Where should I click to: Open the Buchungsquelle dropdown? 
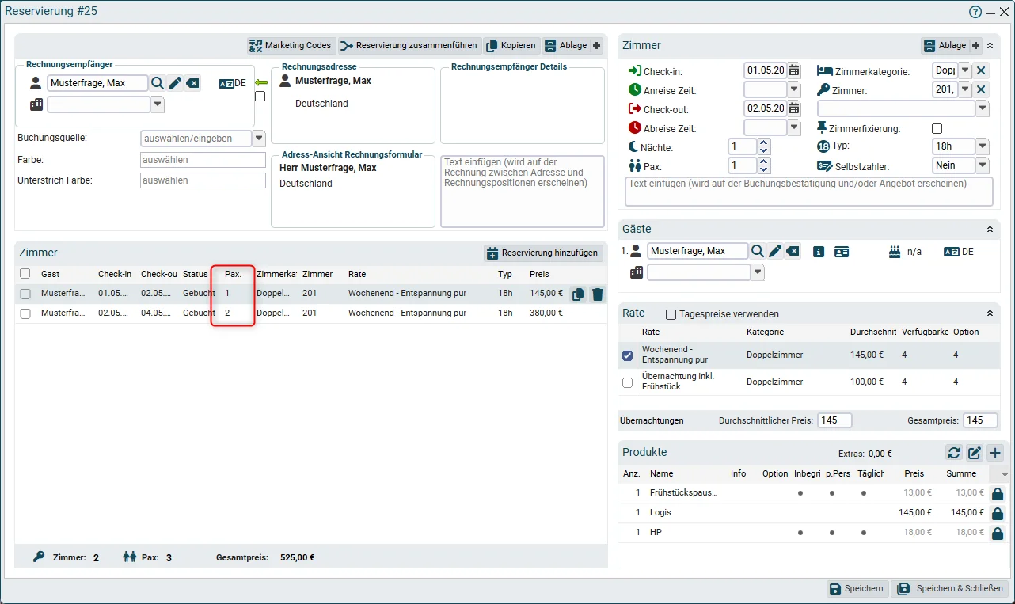pos(258,139)
